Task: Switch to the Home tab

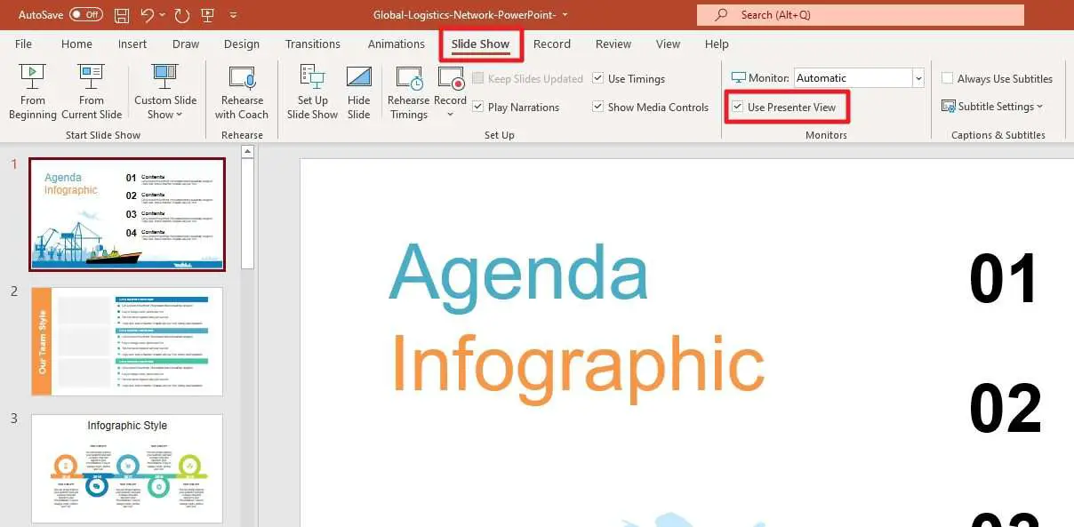Action: 76,44
